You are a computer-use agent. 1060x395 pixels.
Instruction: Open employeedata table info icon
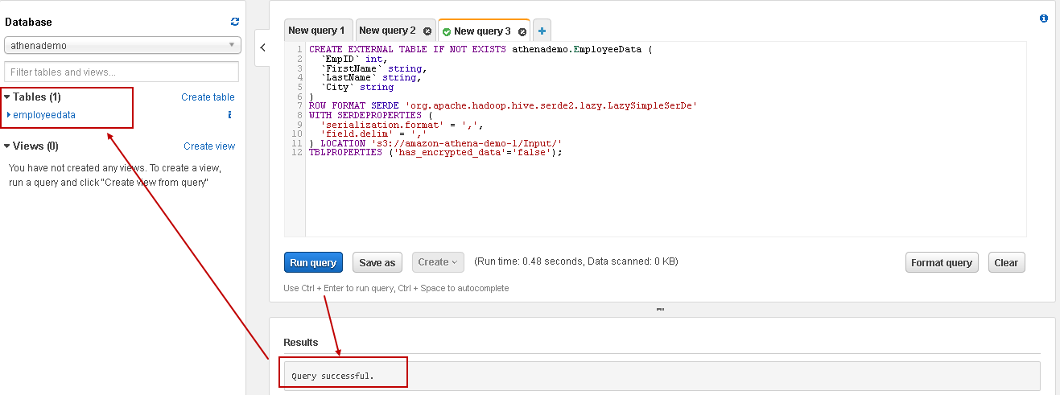click(229, 115)
